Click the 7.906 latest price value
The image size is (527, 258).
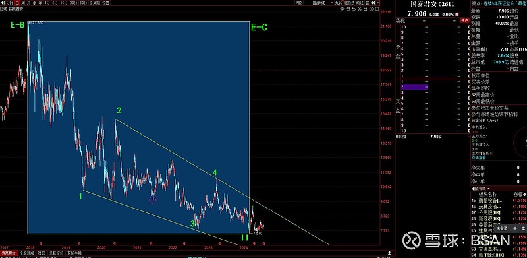[417, 14]
